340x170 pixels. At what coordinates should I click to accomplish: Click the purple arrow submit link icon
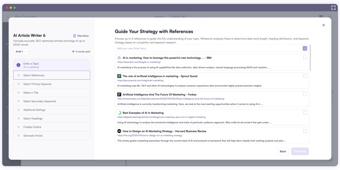[x=305, y=49]
